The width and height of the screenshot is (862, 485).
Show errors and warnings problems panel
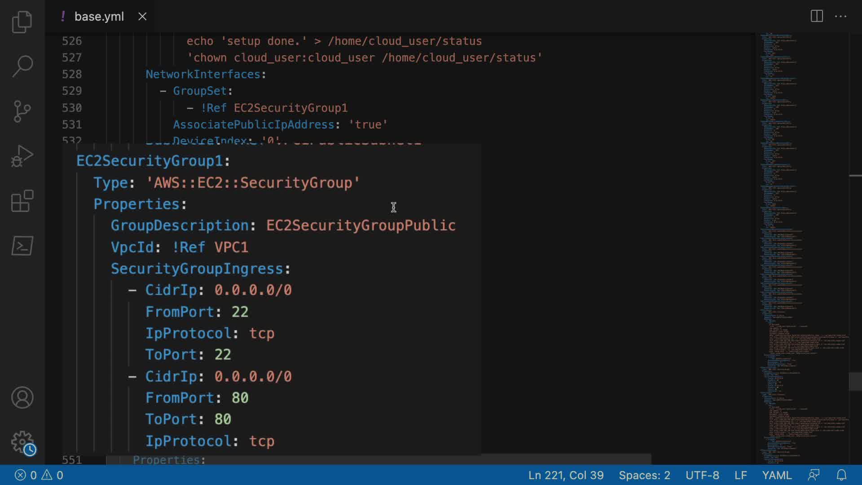pyautogui.click(x=39, y=475)
